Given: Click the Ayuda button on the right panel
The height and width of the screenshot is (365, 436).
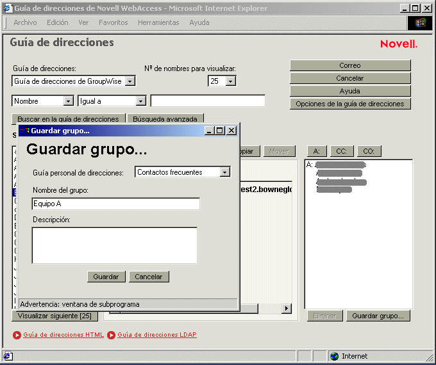Looking at the screenshot, I should pos(350,91).
